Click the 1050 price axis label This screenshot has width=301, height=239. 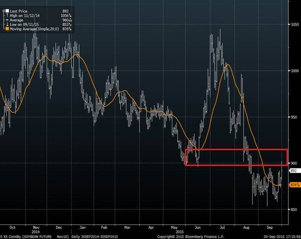294,25
